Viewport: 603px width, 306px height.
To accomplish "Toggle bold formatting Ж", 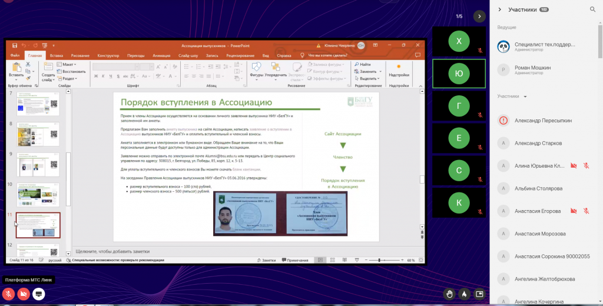I will [x=96, y=76].
